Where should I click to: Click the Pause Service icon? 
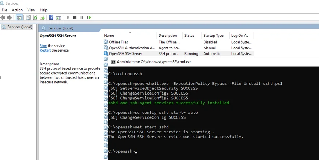click(82, 17)
